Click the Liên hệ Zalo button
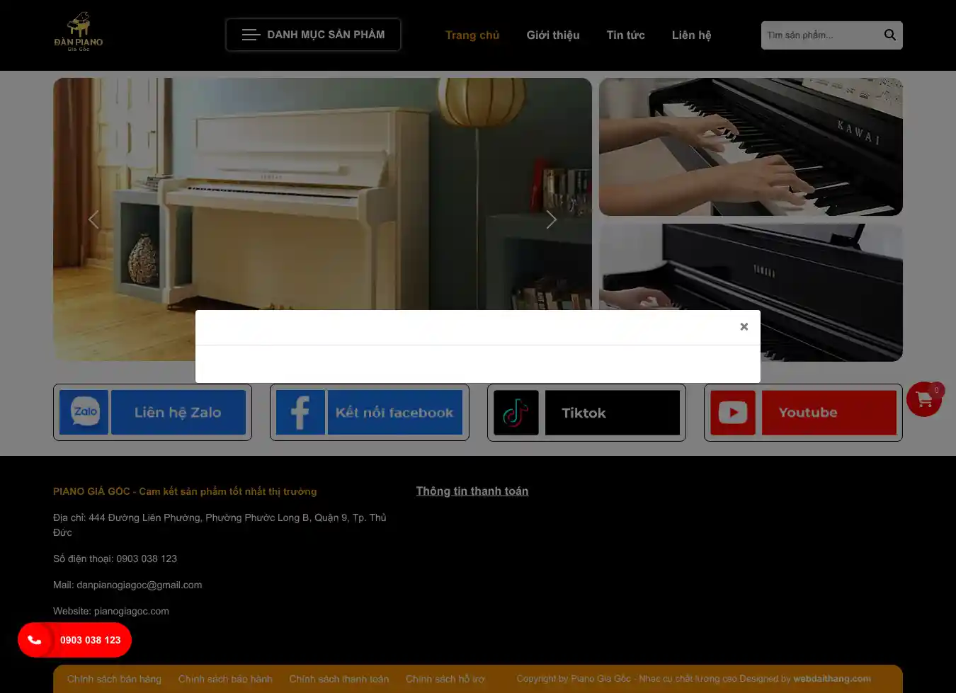The height and width of the screenshot is (693, 956). click(x=178, y=412)
